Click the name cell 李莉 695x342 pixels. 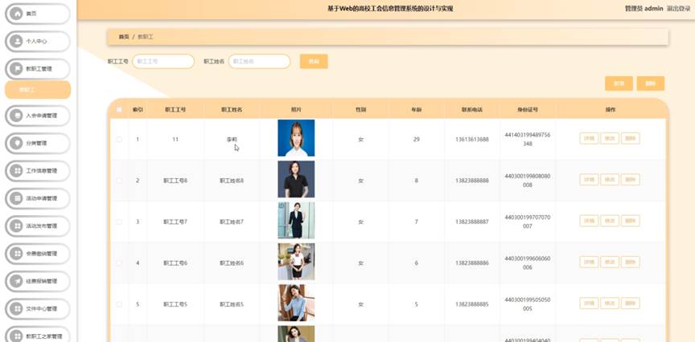click(x=232, y=140)
